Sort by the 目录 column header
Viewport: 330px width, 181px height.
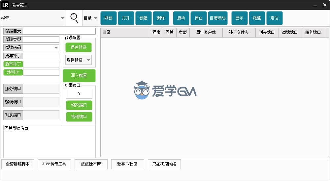[x=125, y=33]
